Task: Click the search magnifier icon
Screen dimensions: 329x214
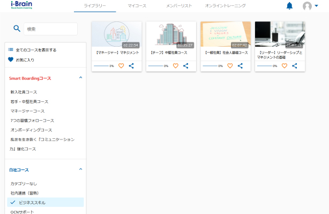Action: click(x=17, y=28)
